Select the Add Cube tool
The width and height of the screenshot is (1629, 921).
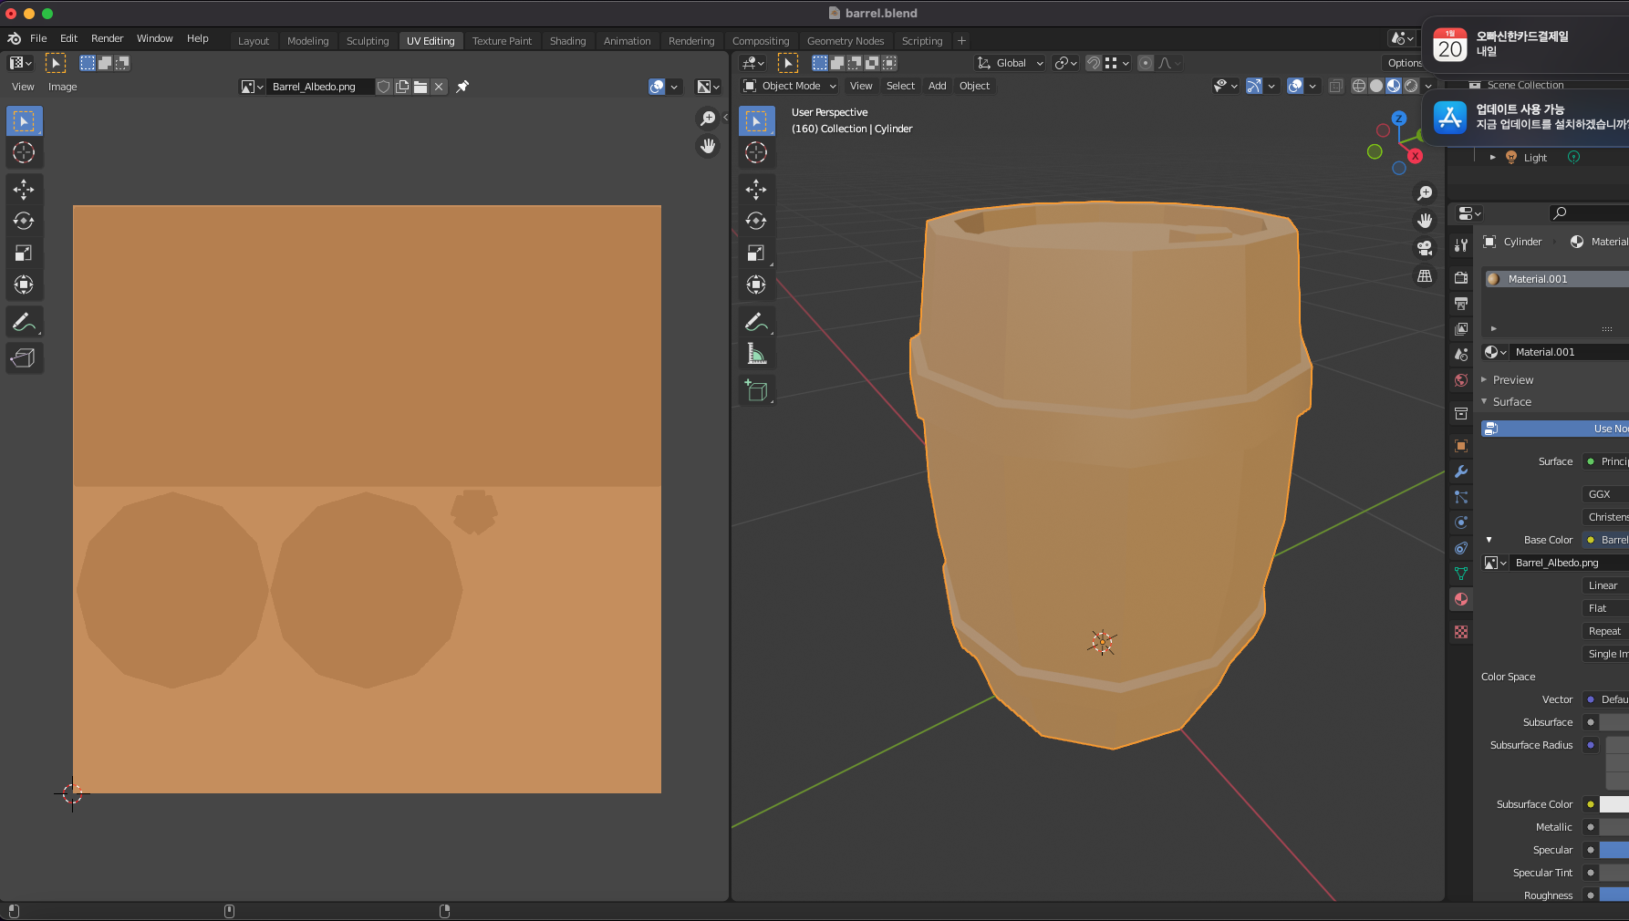point(756,390)
